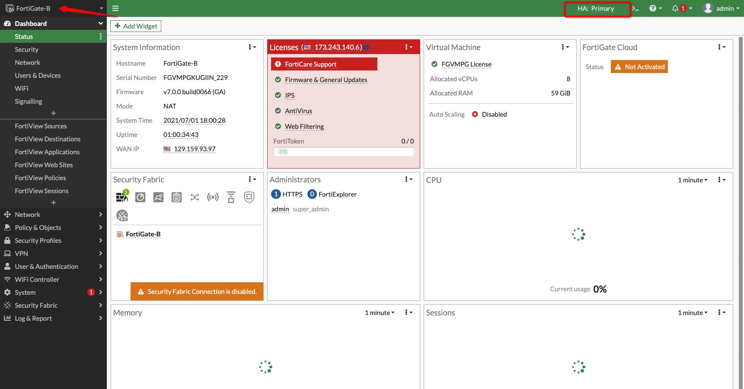Open the Sessions widget options menu

coord(722,312)
